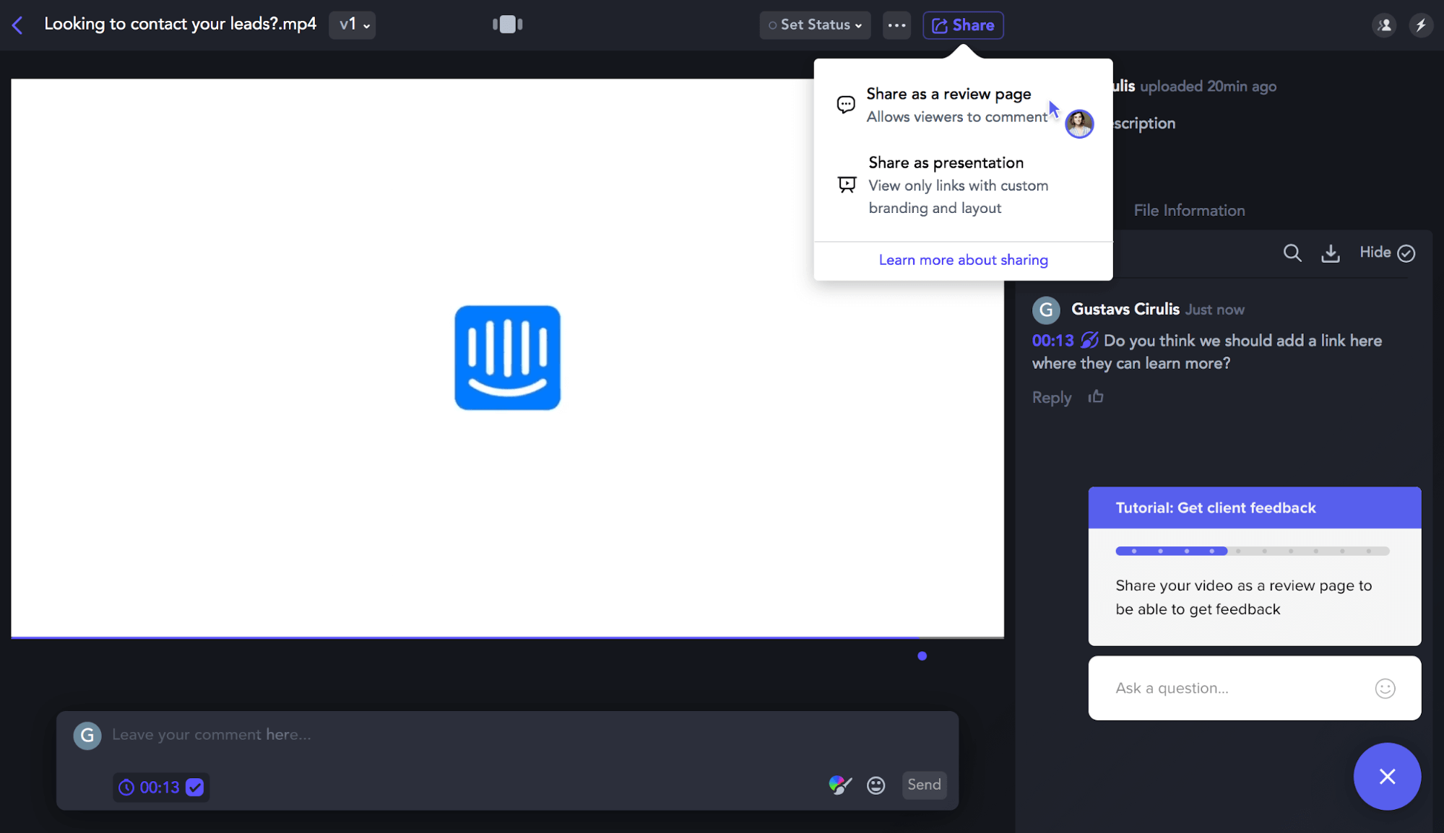The image size is (1444, 833).
Task: Select Share as a review page
Action: coord(948,105)
